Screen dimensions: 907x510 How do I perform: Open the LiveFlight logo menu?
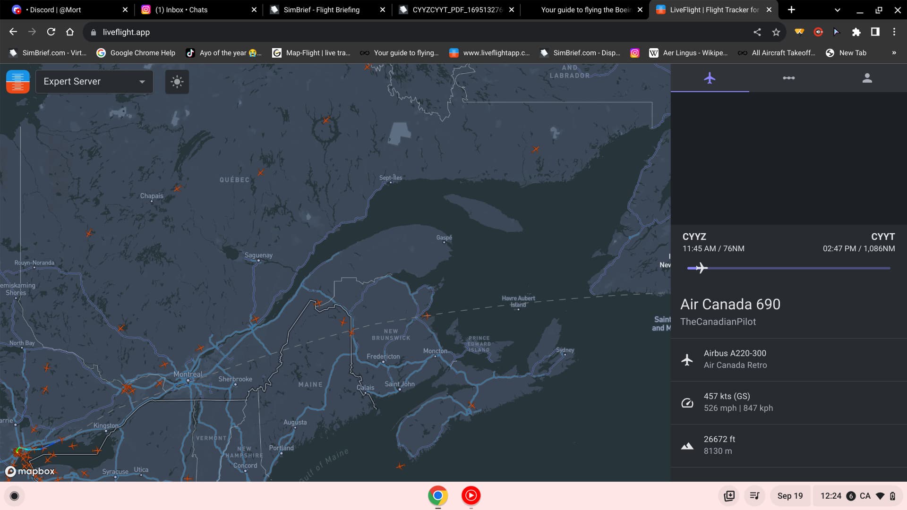click(18, 82)
